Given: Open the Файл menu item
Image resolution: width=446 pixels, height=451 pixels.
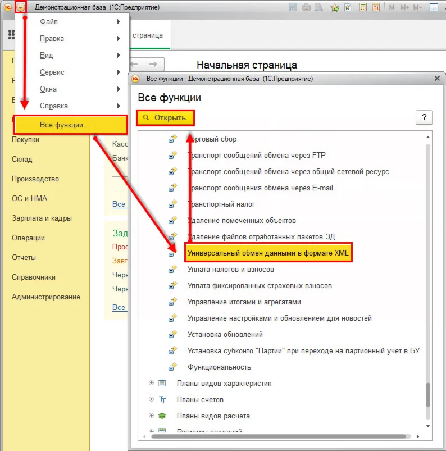Looking at the screenshot, I should [x=71, y=21].
